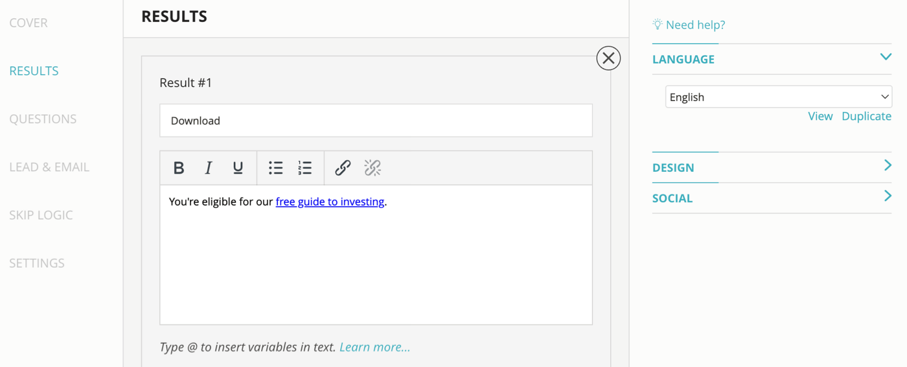Click the lightbulb icon beside Need help
This screenshot has height=367, width=907.
tap(658, 25)
